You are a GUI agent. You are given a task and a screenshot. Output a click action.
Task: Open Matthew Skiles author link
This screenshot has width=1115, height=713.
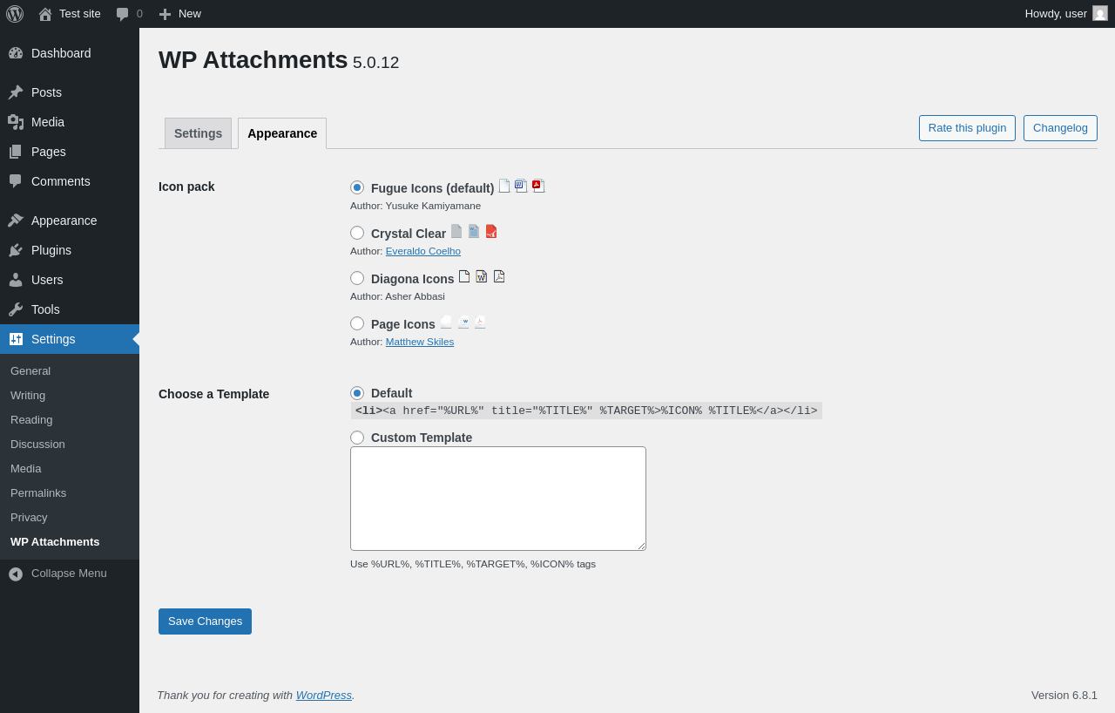tap(420, 342)
